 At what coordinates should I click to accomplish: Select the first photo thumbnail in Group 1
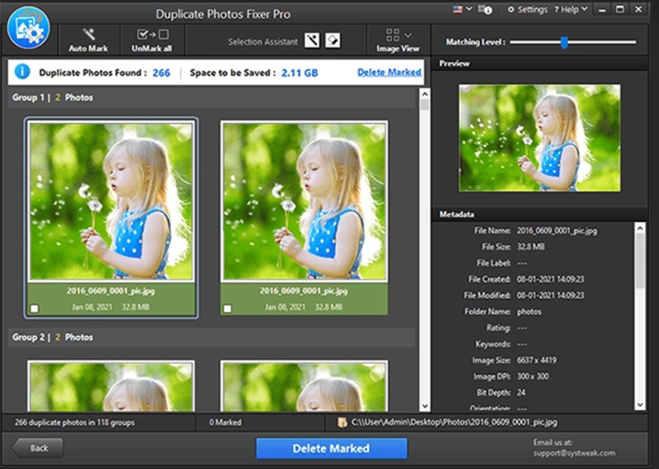click(111, 201)
